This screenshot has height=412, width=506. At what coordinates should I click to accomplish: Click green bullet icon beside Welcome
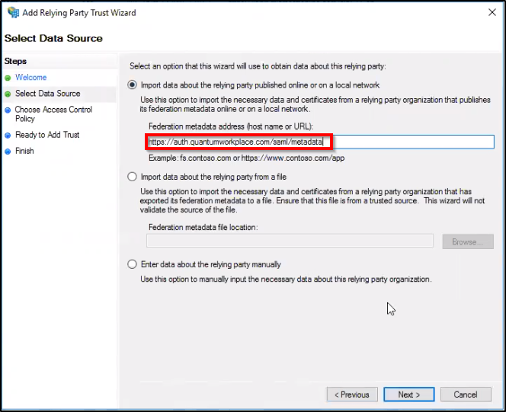tap(8, 78)
